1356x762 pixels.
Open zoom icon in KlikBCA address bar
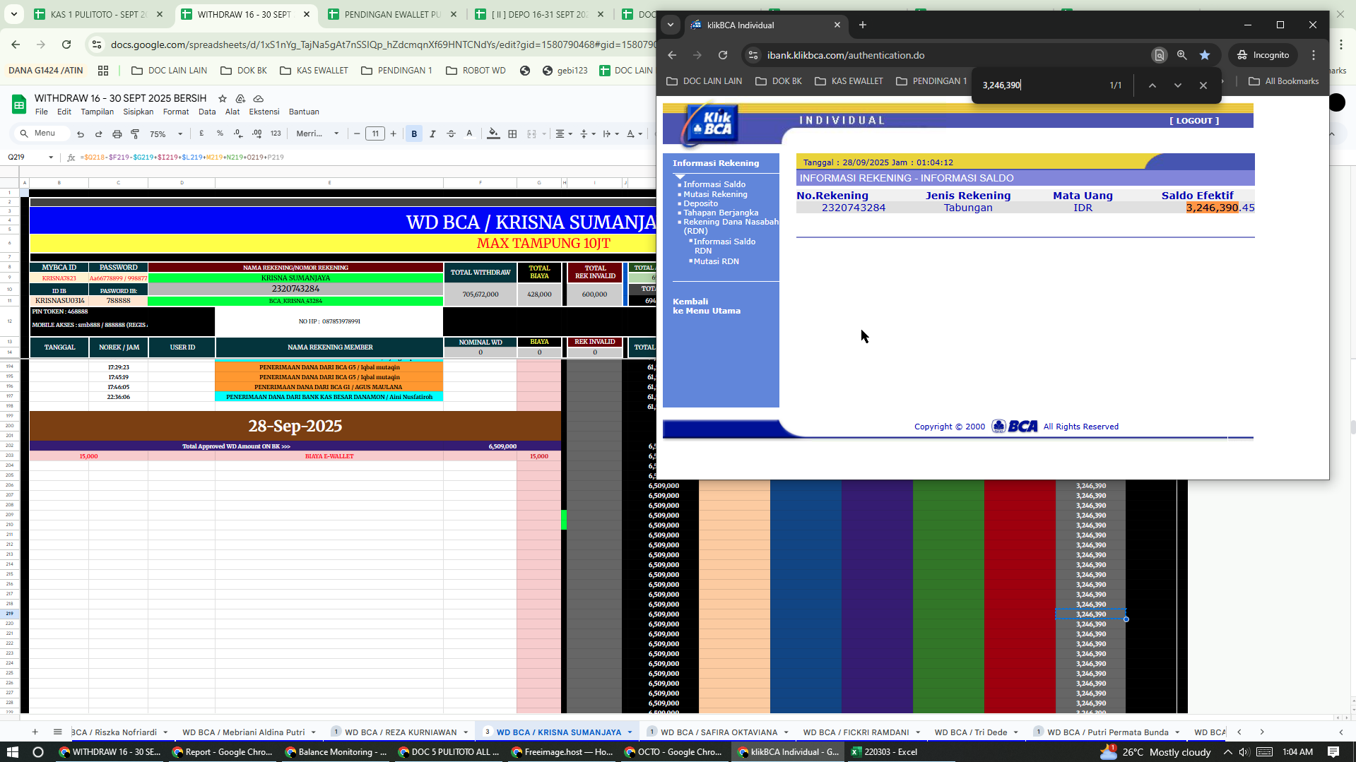point(1181,55)
